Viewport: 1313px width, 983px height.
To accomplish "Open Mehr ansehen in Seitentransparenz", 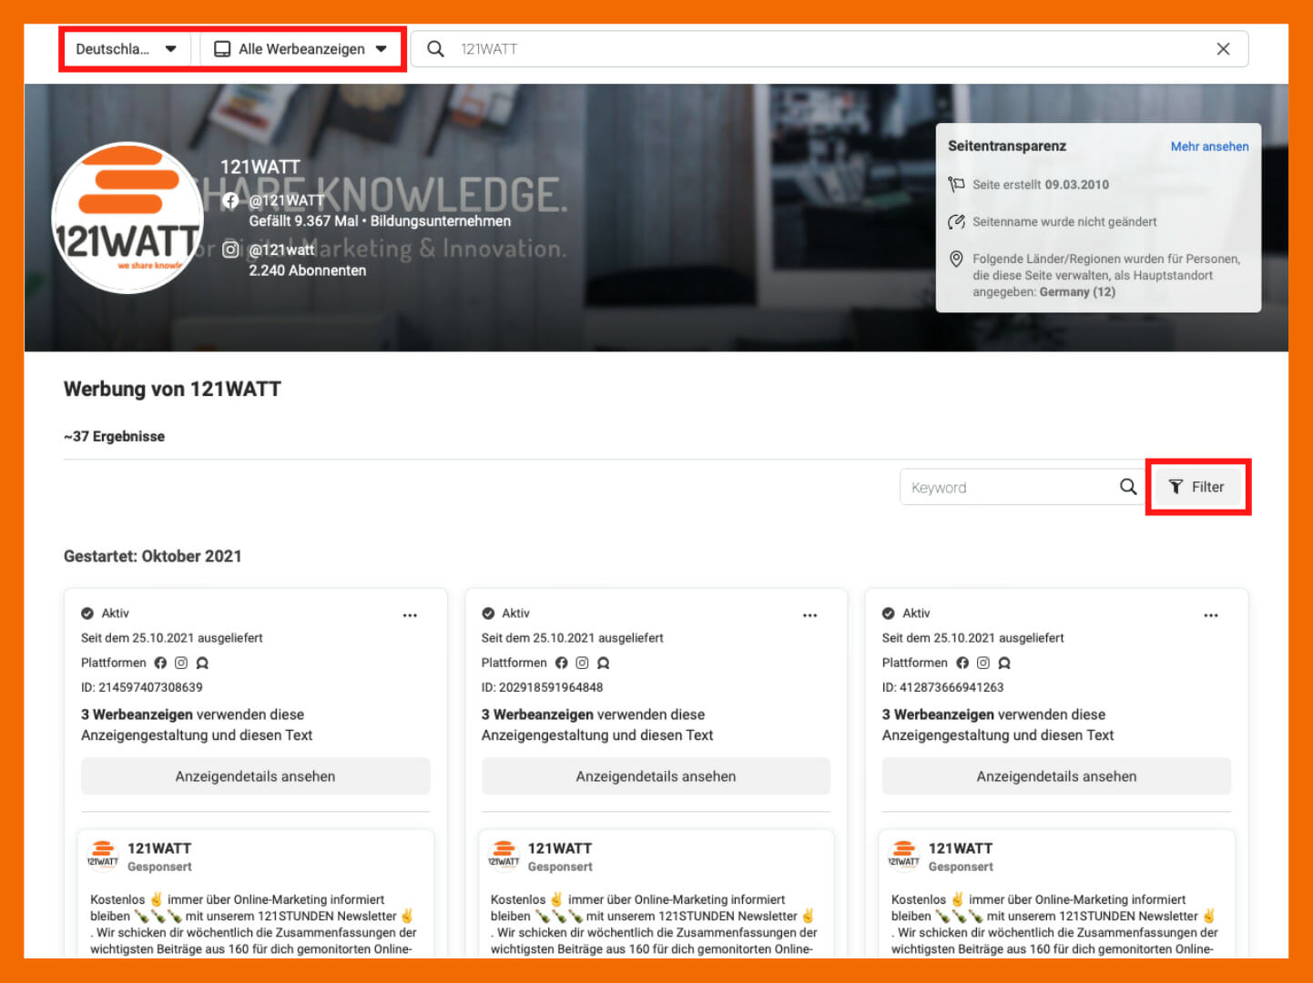I will click(1209, 147).
